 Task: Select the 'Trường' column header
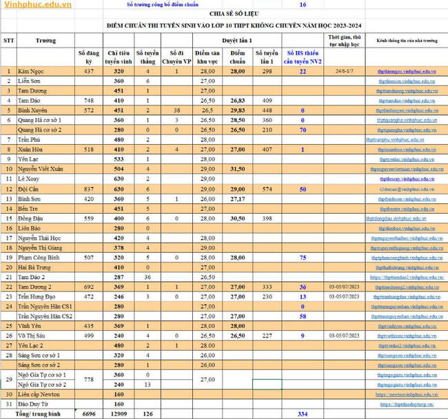(45, 41)
